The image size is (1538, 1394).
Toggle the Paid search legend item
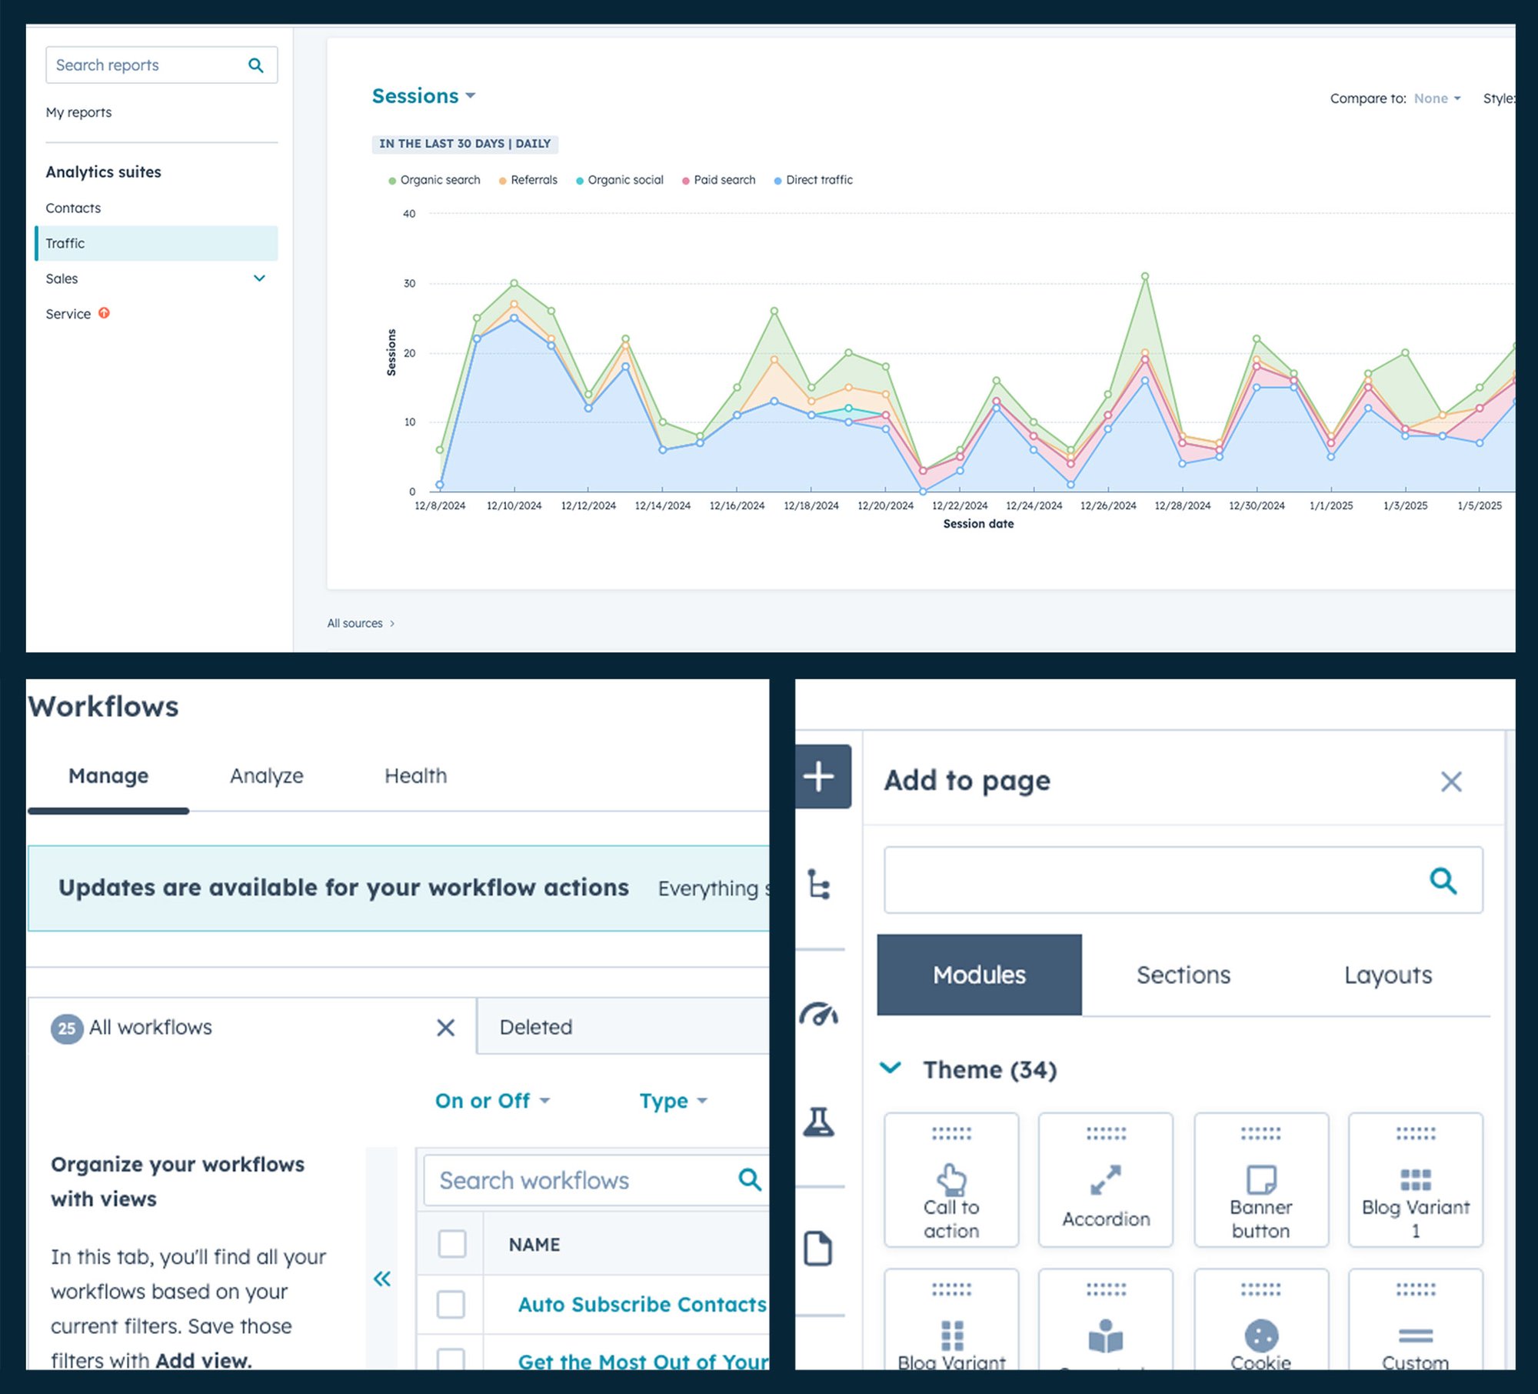tap(719, 180)
